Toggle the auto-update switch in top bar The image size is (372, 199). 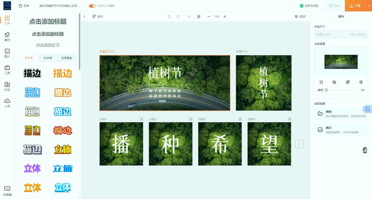tap(92, 6)
